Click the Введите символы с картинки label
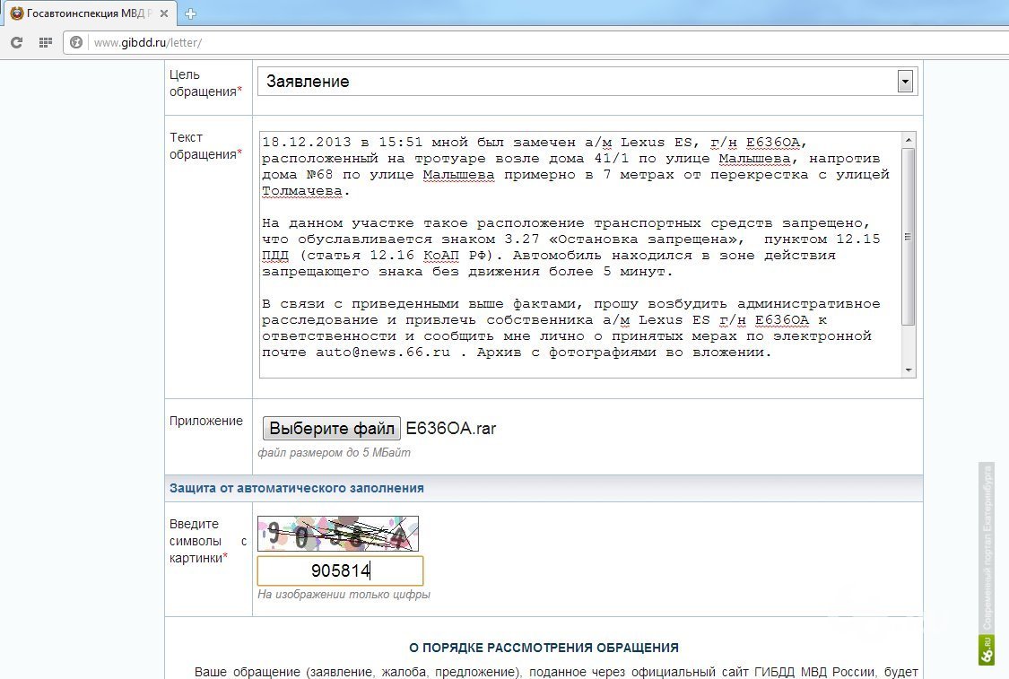 tap(208, 541)
